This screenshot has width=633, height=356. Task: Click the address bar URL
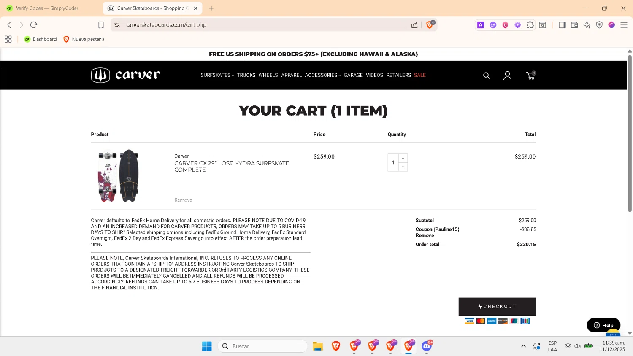[166, 25]
